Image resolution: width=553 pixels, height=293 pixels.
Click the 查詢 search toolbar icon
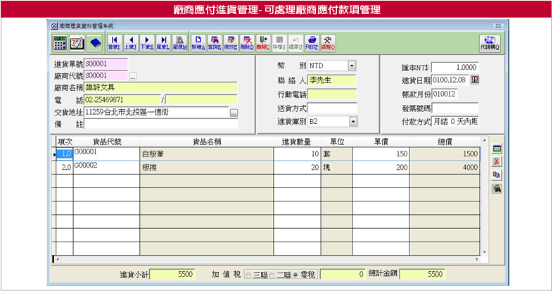[215, 42]
